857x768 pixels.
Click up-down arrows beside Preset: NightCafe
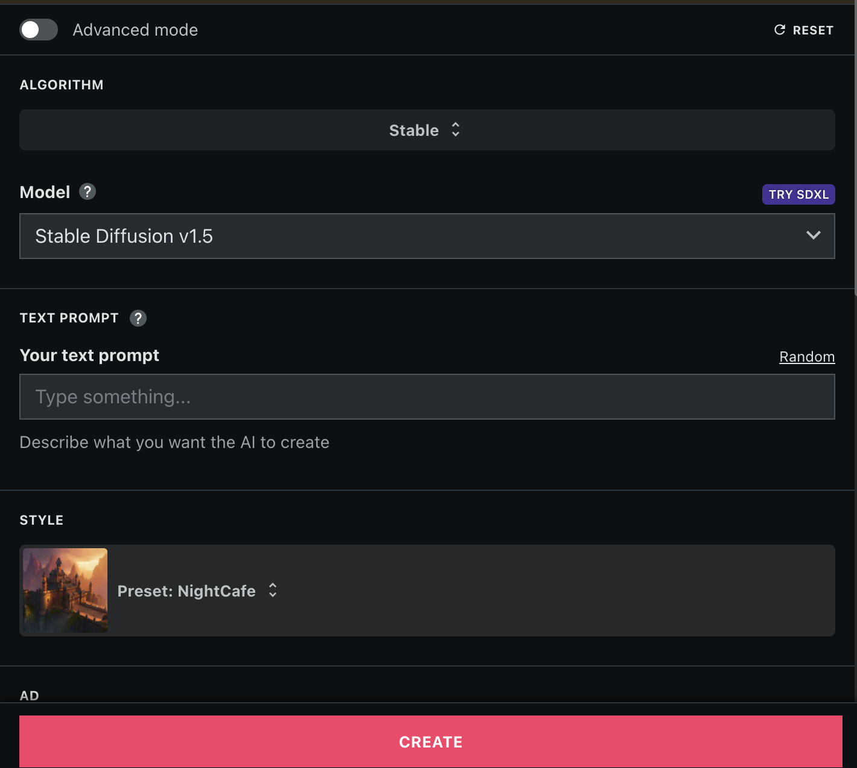tap(273, 590)
